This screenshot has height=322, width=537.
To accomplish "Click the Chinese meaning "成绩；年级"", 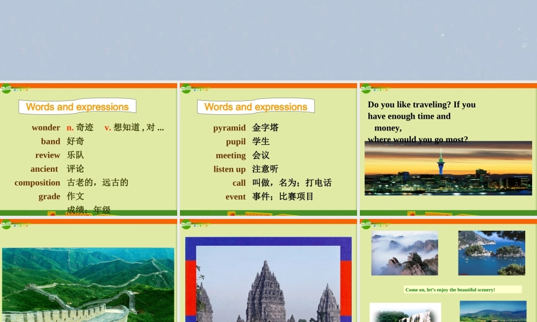I will 89,210.
